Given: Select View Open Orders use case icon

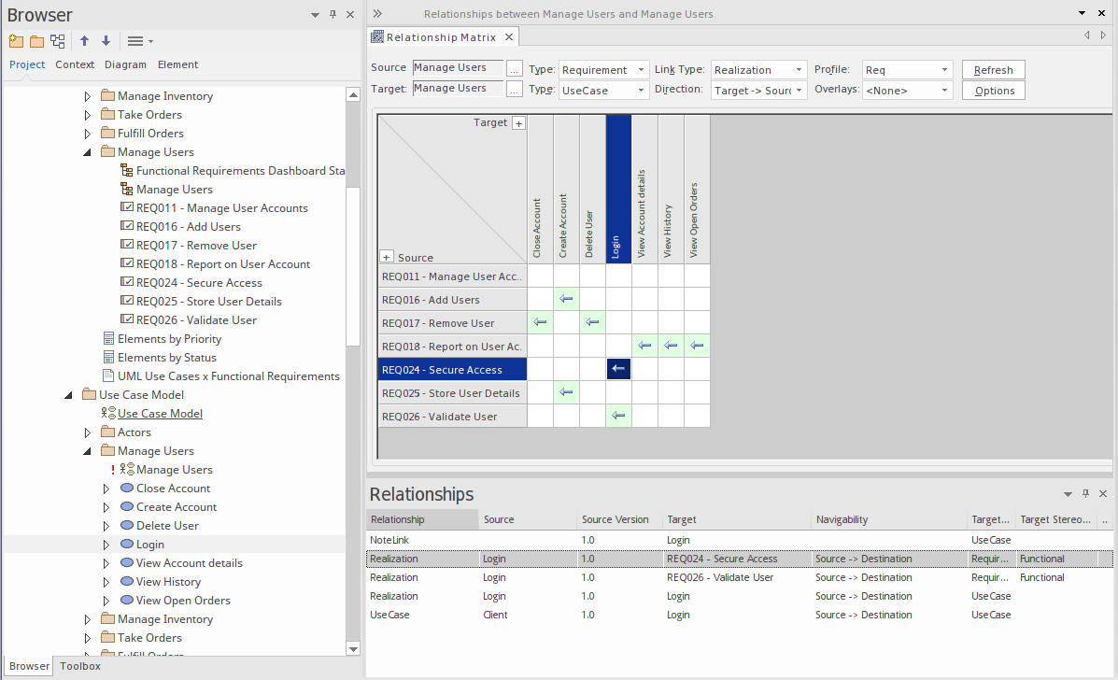Looking at the screenshot, I should [127, 601].
